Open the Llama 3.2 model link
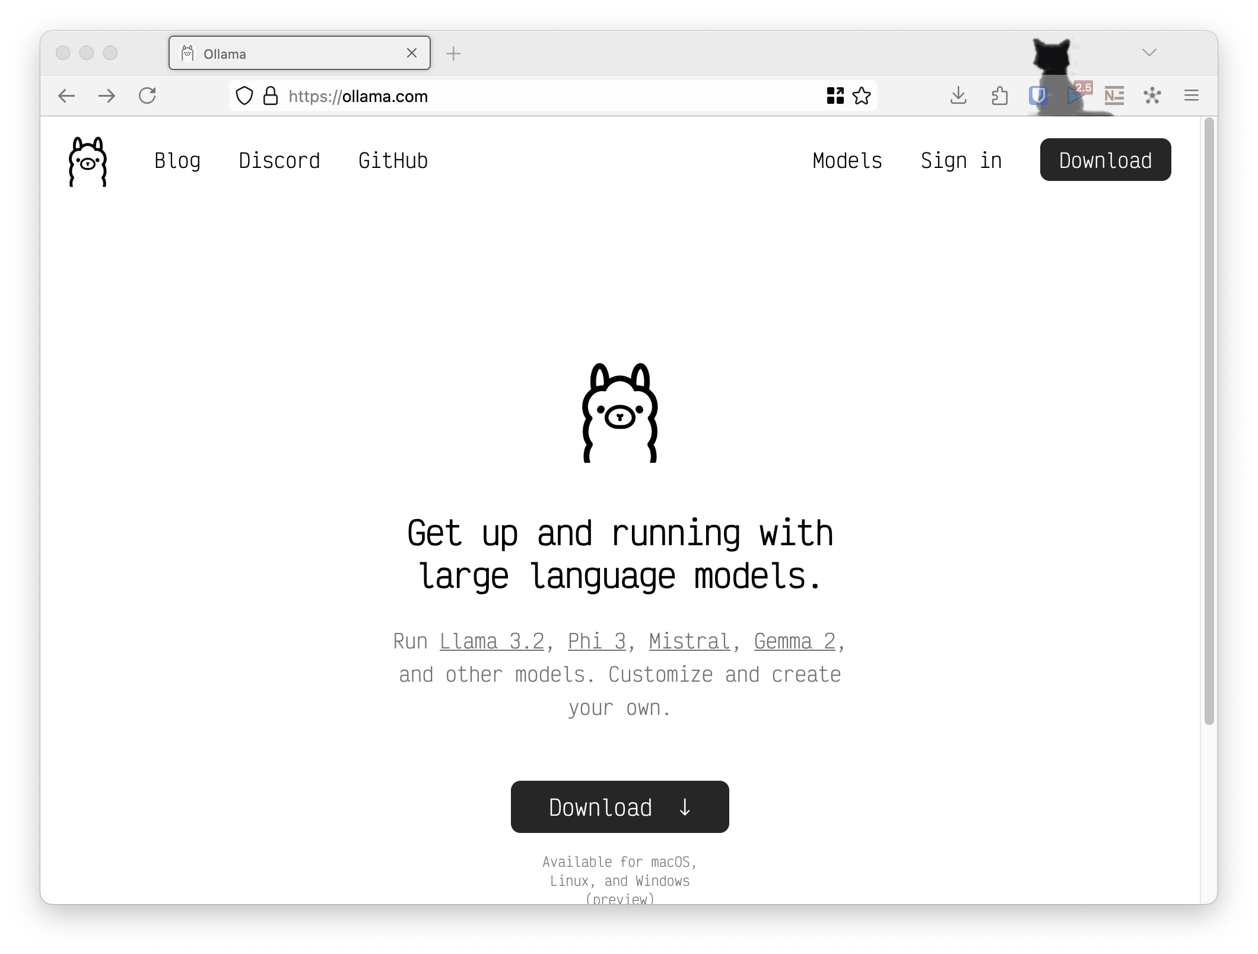 [x=492, y=641]
